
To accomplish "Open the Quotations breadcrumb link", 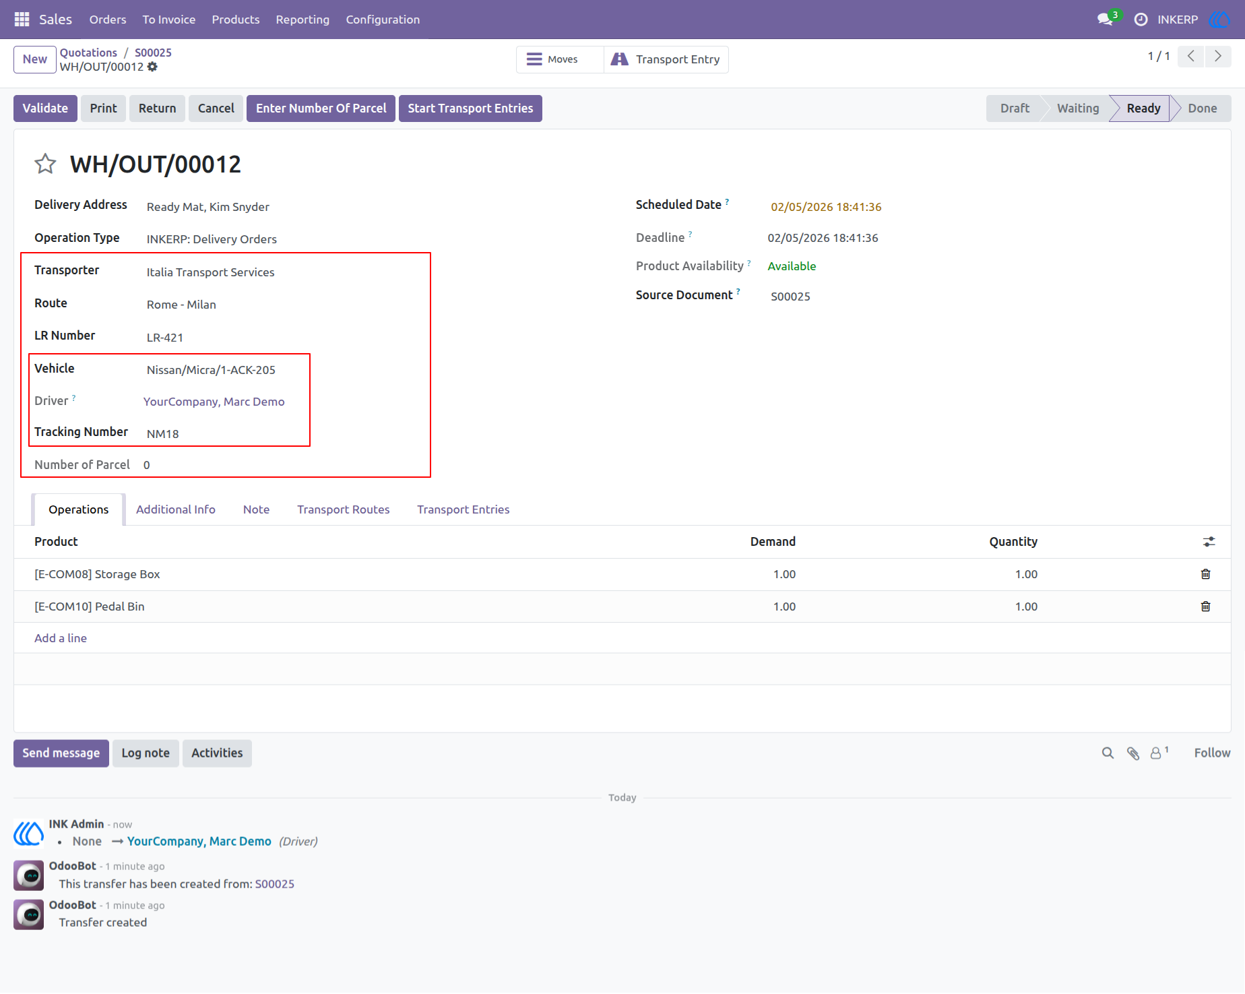I will tap(88, 53).
